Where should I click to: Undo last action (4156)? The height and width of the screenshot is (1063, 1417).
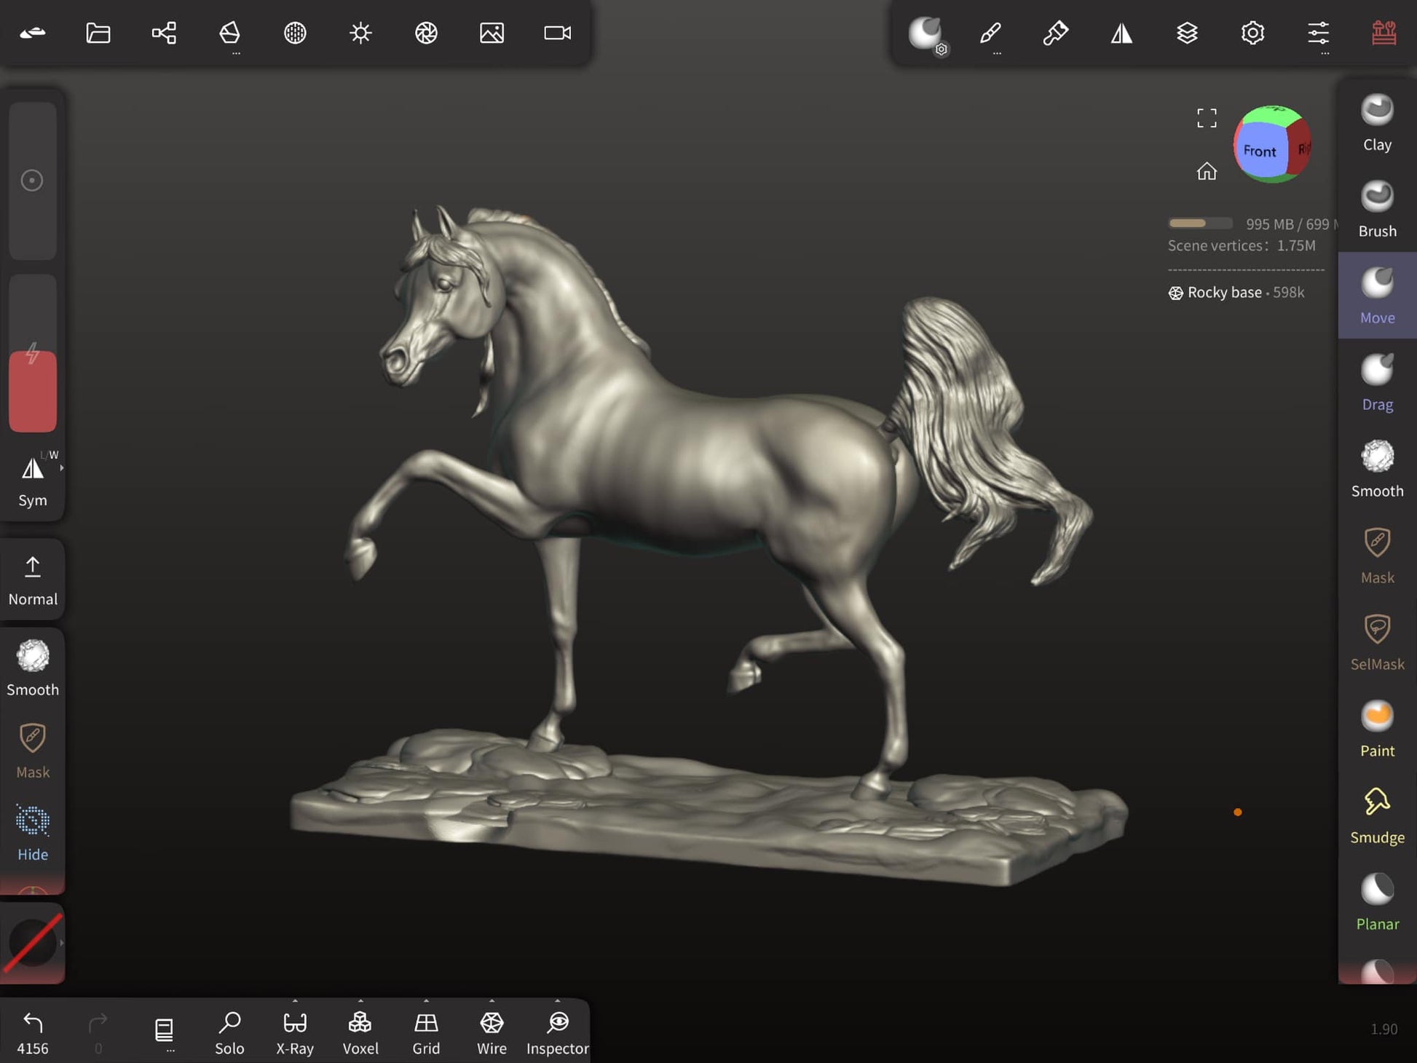click(x=33, y=1032)
